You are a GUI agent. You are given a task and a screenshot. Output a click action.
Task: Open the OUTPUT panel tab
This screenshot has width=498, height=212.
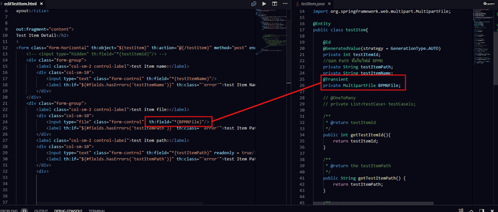pos(41,211)
